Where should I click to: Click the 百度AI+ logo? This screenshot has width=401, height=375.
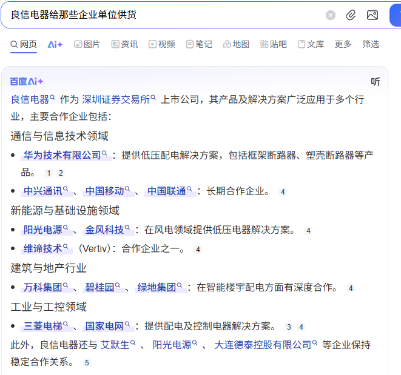click(x=27, y=82)
